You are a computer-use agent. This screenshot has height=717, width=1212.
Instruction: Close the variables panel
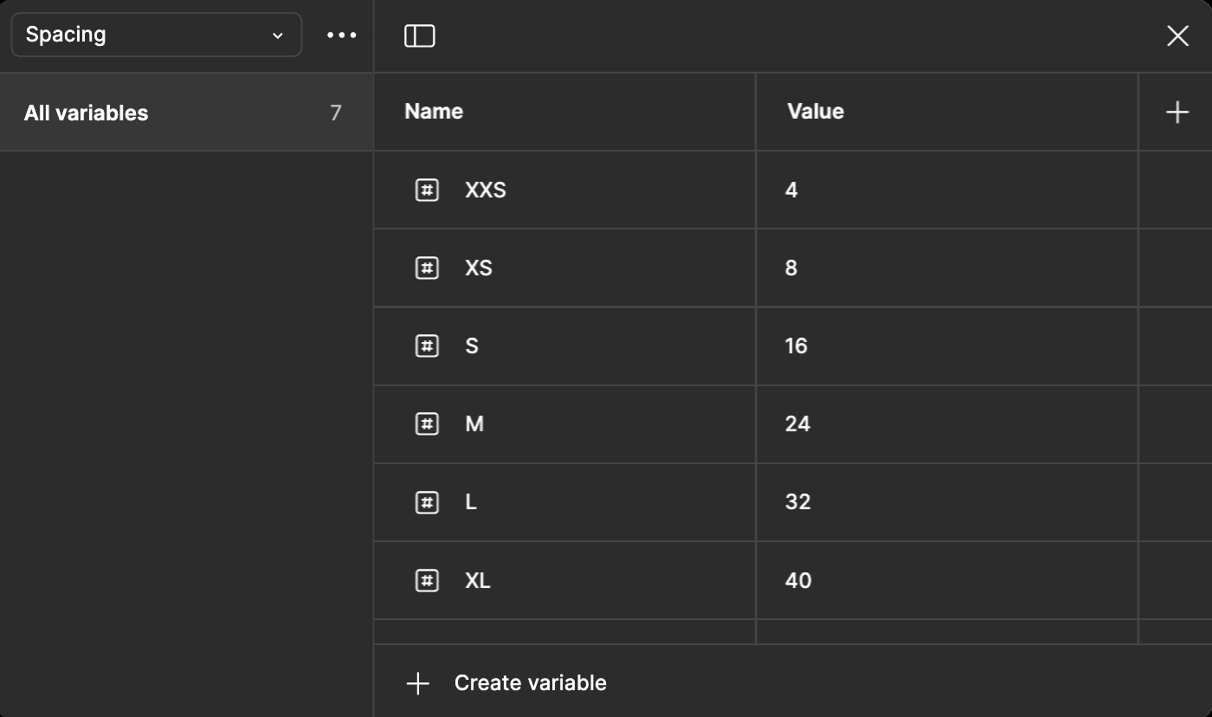pyautogui.click(x=1177, y=36)
